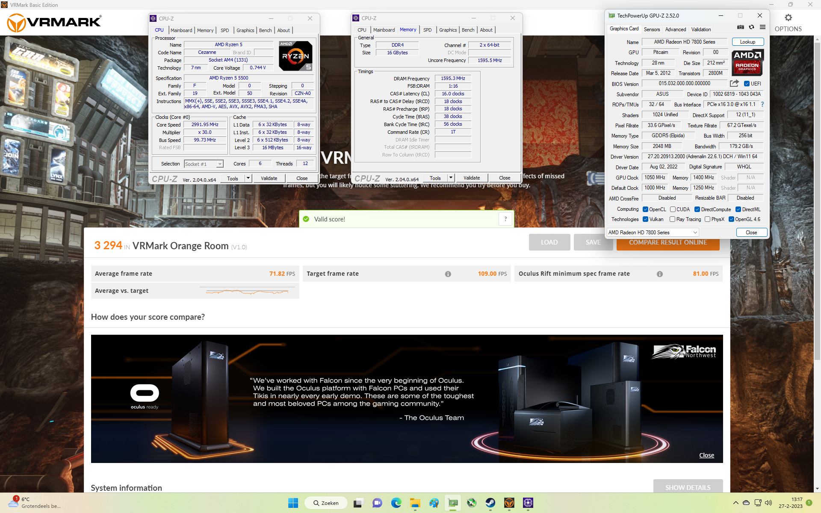Screen dimensions: 821x513
Task: Click the Oculus Rift minimum spec info icon
Action: click(x=660, y=274)
